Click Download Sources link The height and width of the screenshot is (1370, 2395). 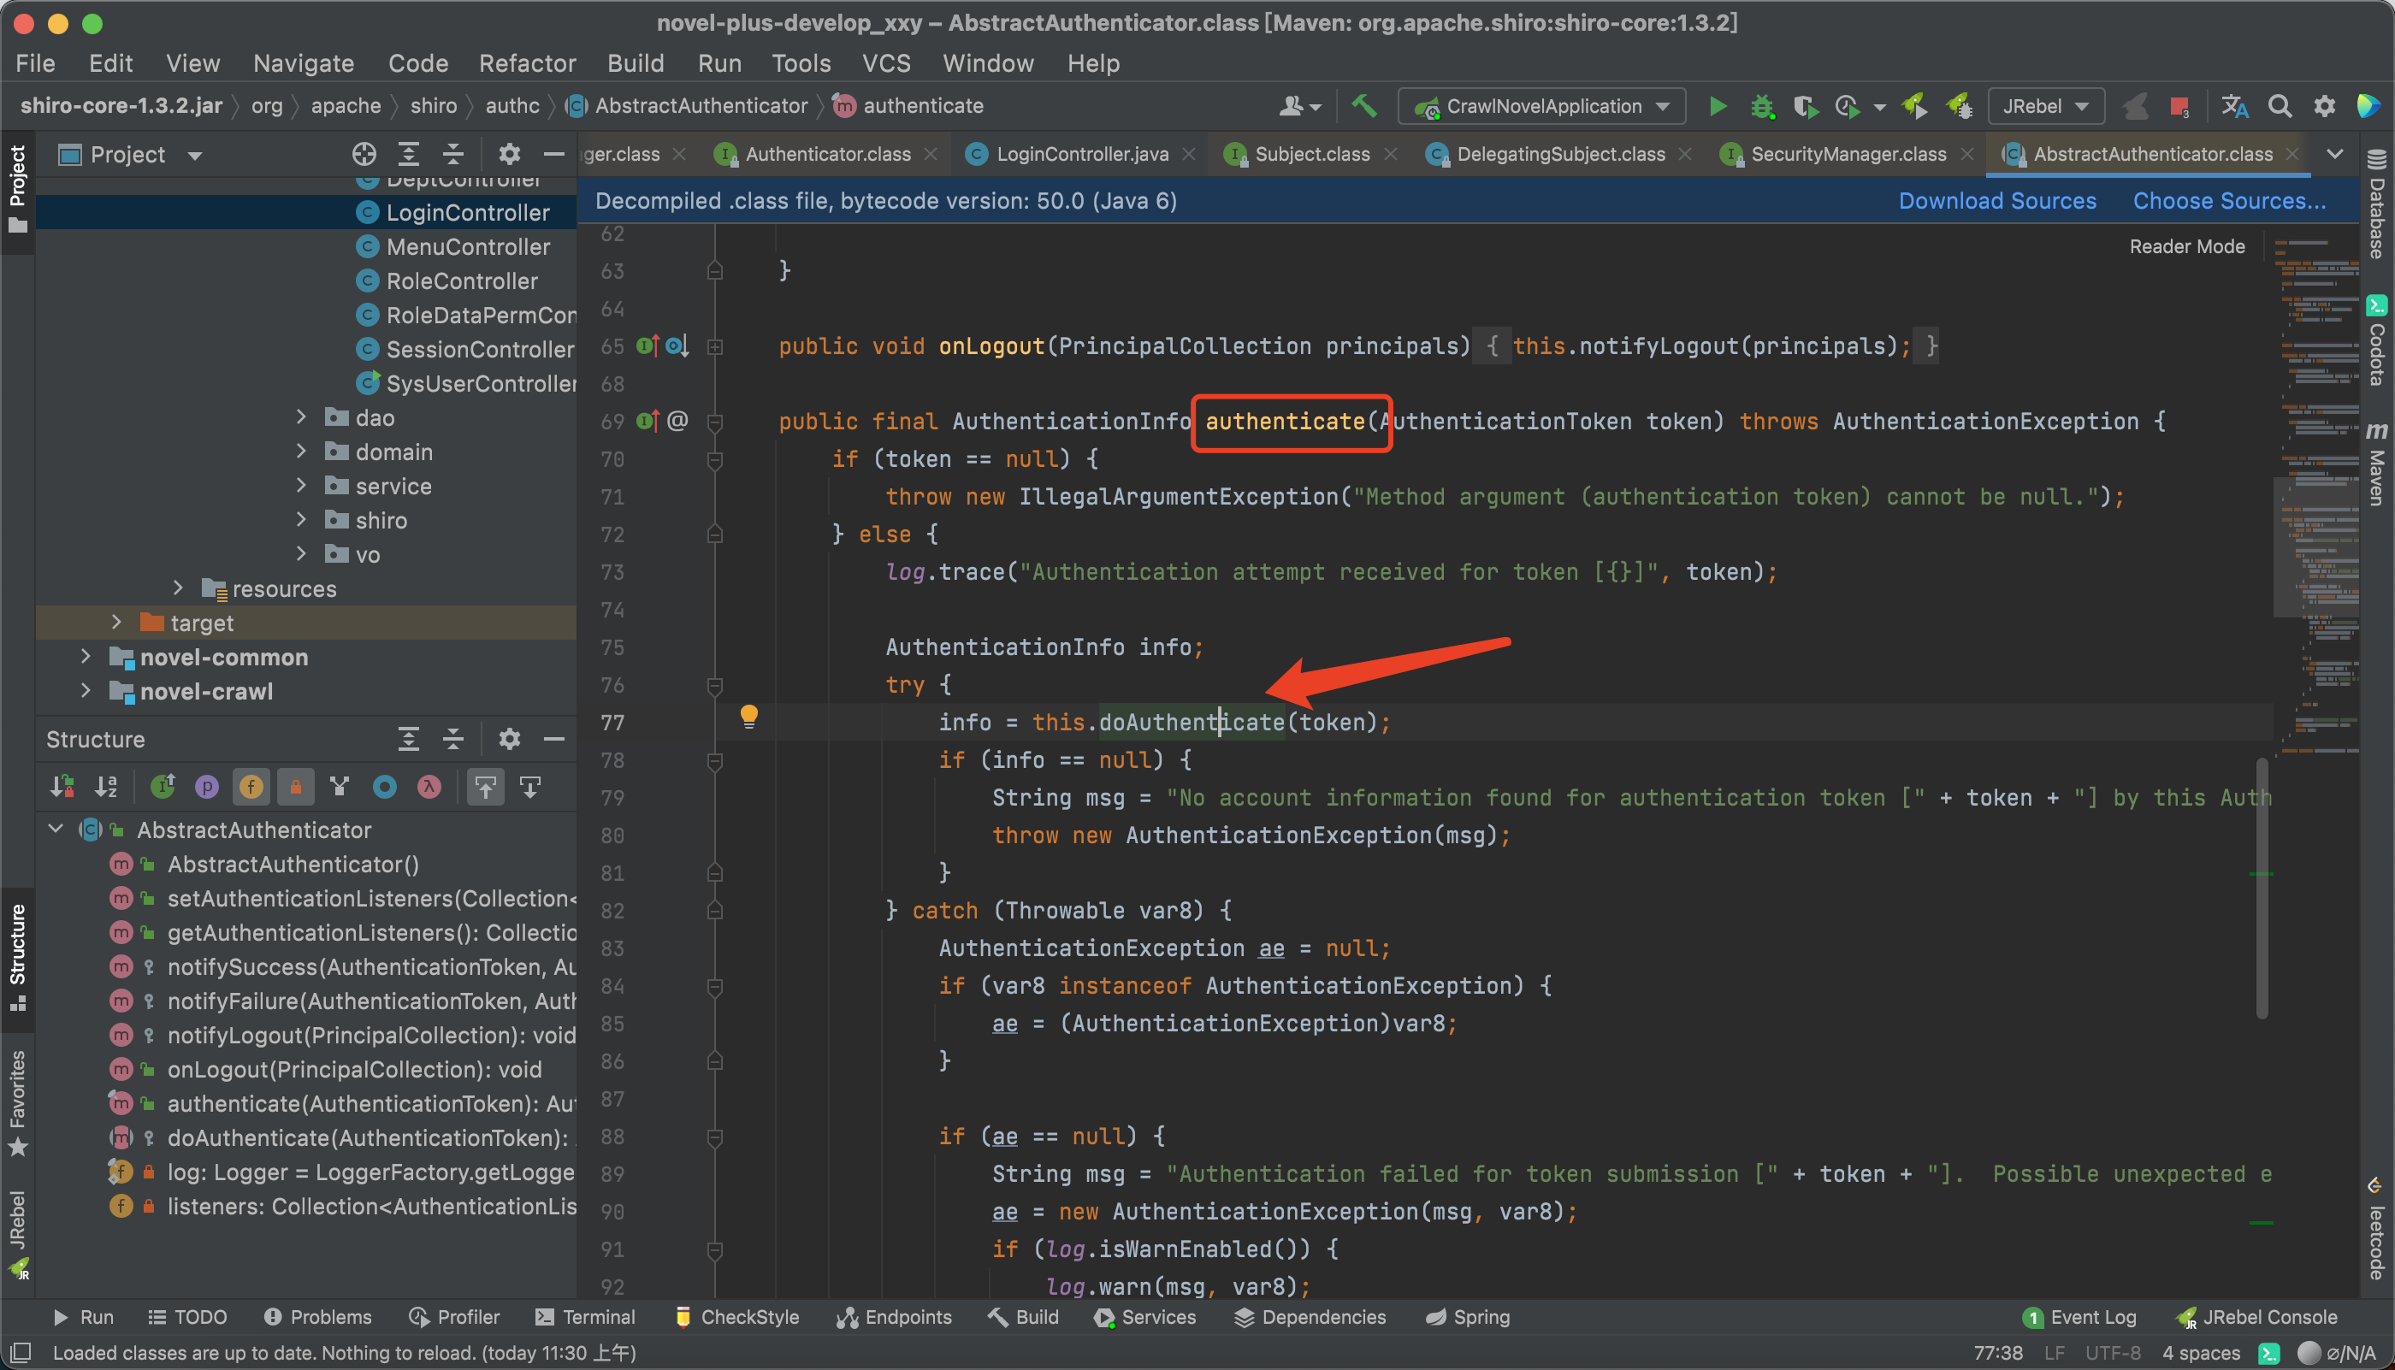[x=1997, y=200]
